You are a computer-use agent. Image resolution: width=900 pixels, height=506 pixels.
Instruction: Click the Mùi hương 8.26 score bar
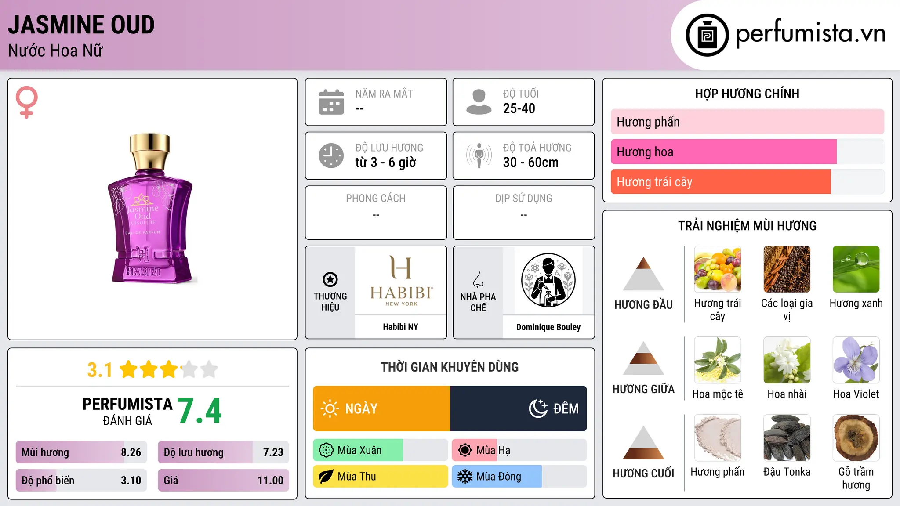(81, 452)
